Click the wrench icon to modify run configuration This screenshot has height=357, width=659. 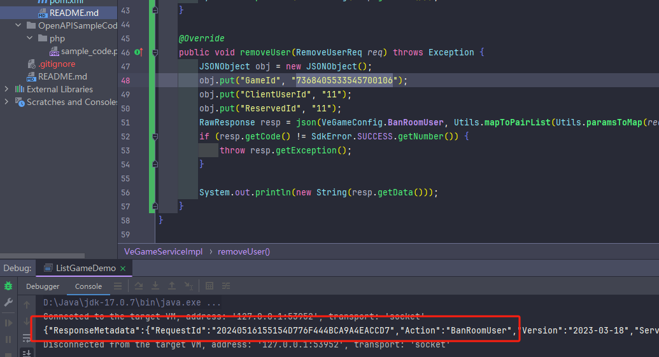(8, 302)
